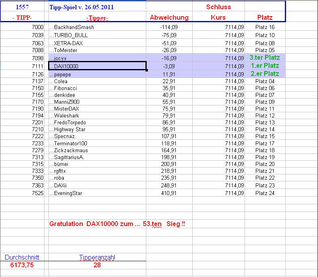Click the Schluss header cell

tap(219, 7)
